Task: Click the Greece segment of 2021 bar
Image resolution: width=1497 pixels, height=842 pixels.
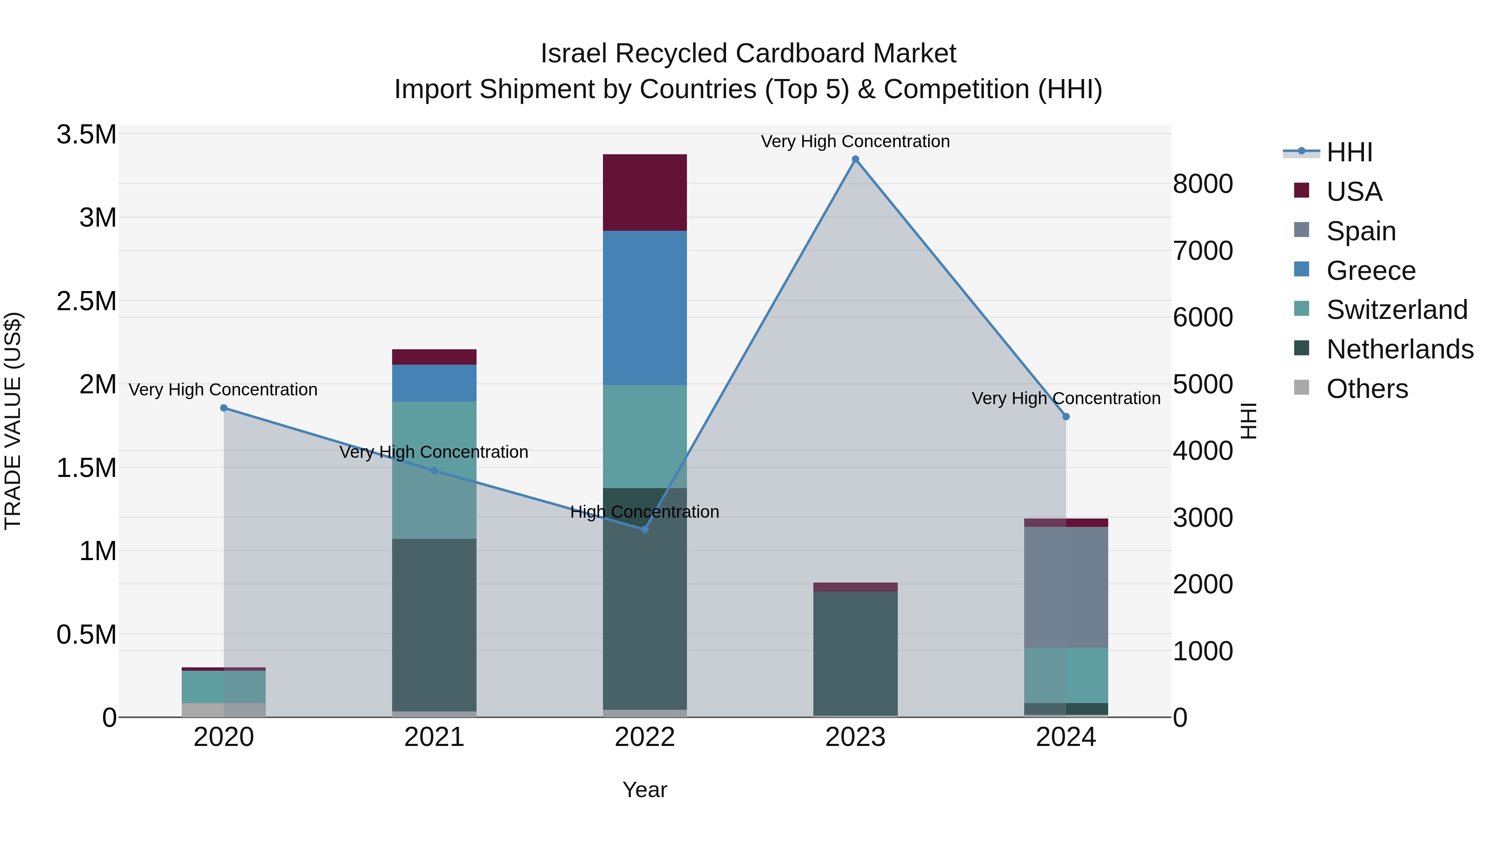Action: (434, 383)
